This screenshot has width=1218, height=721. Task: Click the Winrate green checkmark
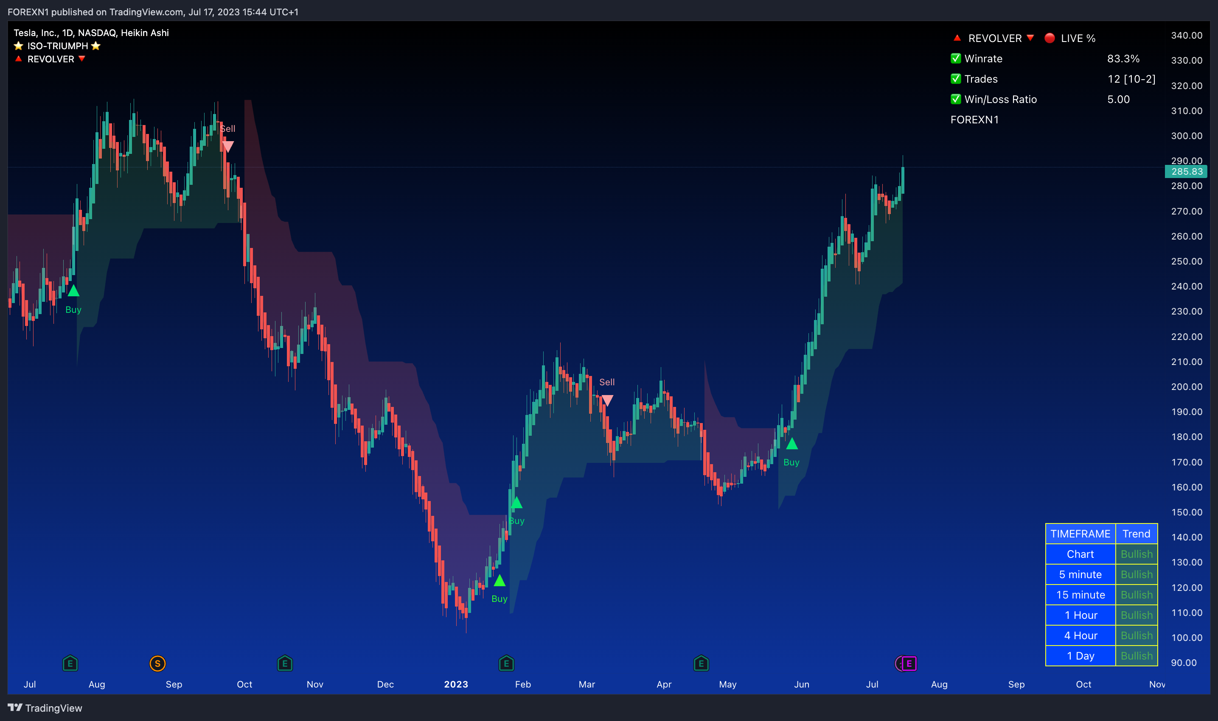coord(956,58)
